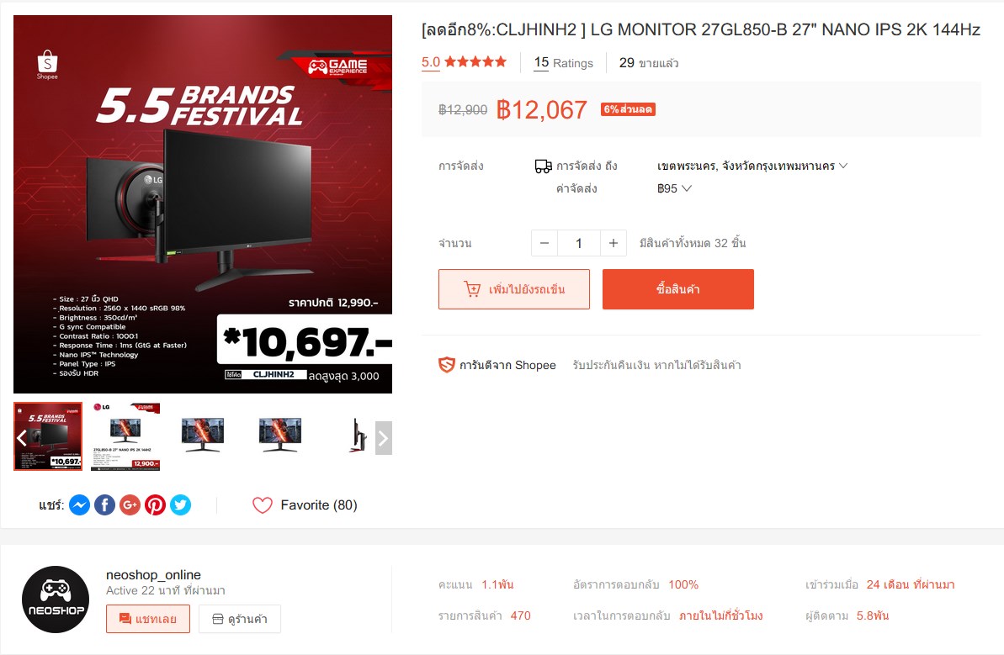View the shop page button

[x=240, y=619]
